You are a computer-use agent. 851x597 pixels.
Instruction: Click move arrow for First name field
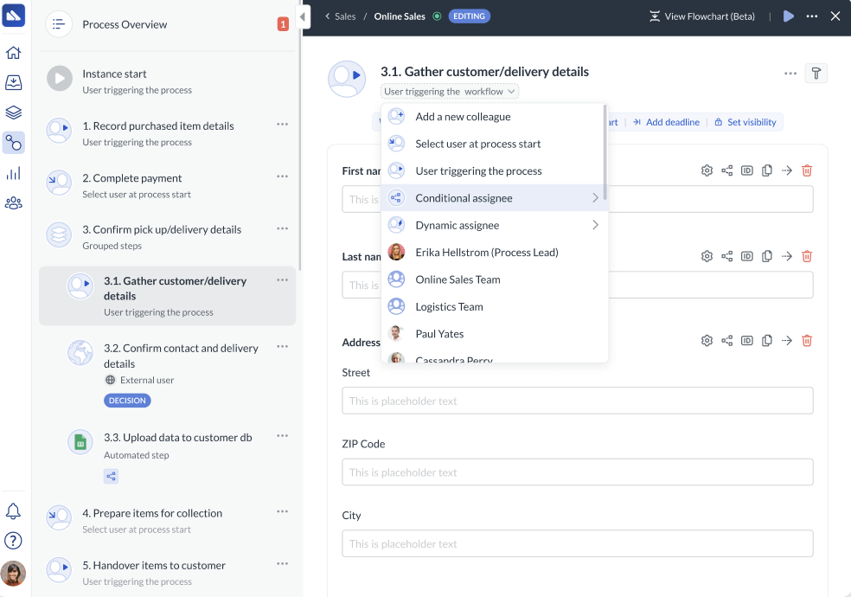click(787, 170)
